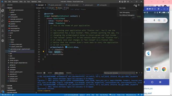Open Manage gear icon in VS Code
The height and width of the screenshot is (96, 172).
point(3,91)
